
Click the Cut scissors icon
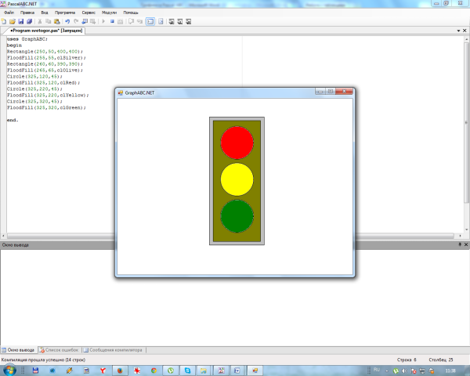point(40,21)
